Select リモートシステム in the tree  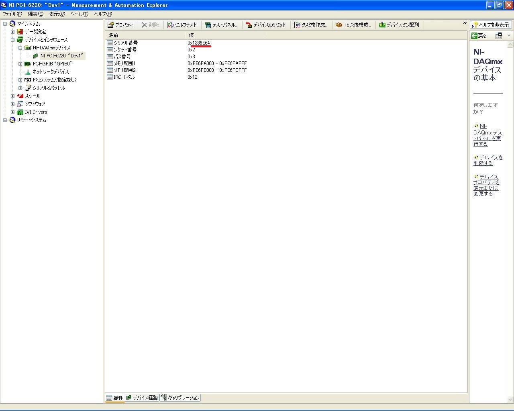pyautogui.click(x=31, y=120)
